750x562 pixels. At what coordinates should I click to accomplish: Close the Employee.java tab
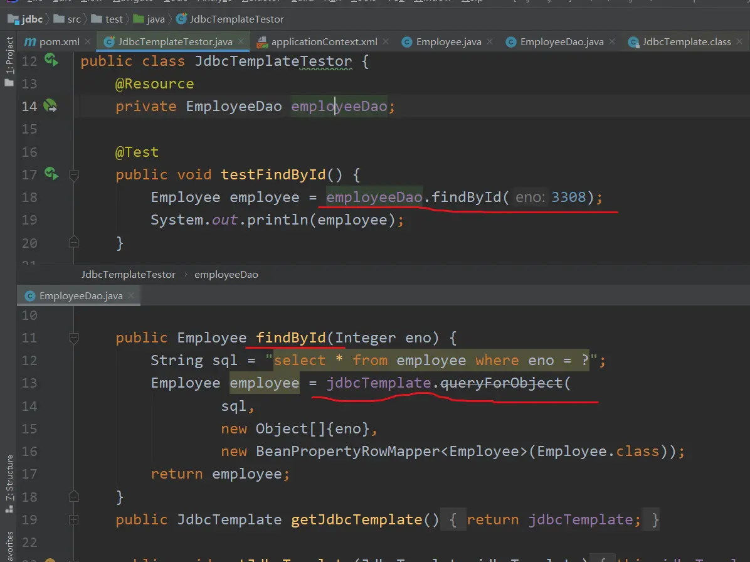click(x=490, y=42)
